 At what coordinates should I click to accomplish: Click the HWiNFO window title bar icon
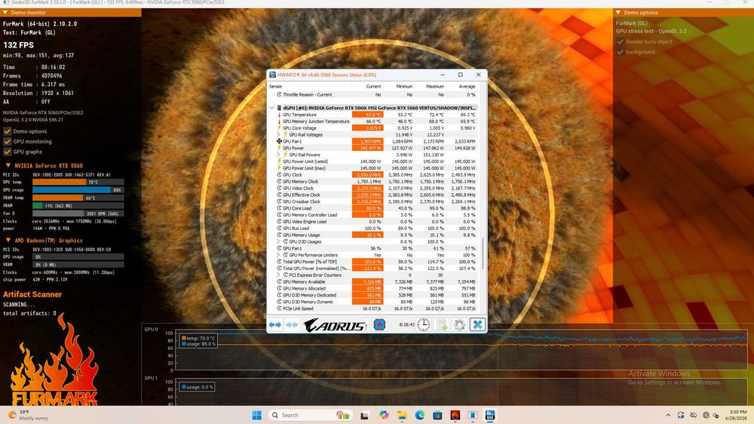tap(273, 75)
